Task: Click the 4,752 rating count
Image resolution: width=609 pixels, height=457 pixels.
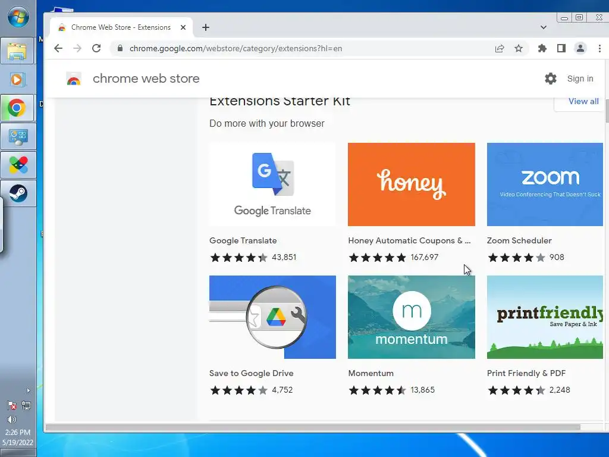Action: tap(282, 390)
